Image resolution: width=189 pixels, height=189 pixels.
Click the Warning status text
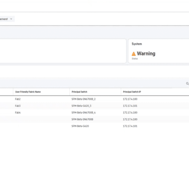(146, 54)
